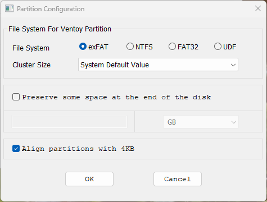Enable the preserve space checkbox
Screen dimensions: 267x202
point(16,97)
